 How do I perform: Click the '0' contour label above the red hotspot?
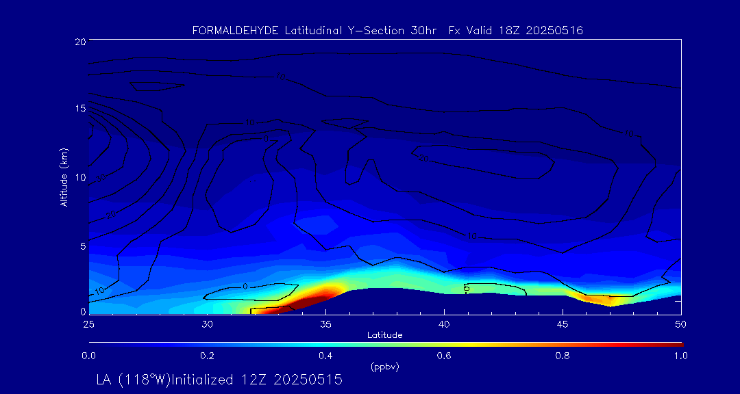[x=245, y=287]
